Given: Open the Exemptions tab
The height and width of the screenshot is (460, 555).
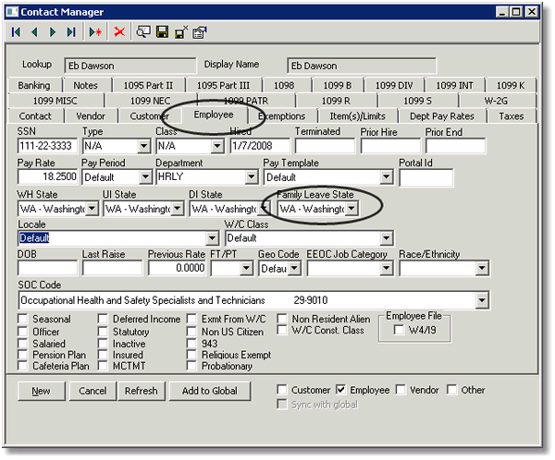Looking at the screenshot, I should tap(282, 116).
